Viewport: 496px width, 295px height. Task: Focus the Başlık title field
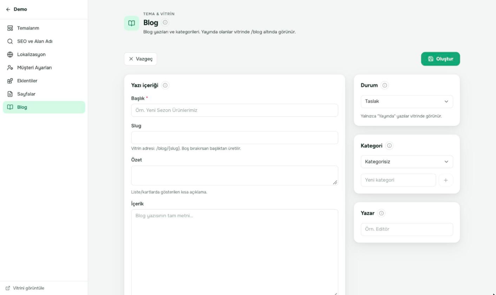pos(234,110)
